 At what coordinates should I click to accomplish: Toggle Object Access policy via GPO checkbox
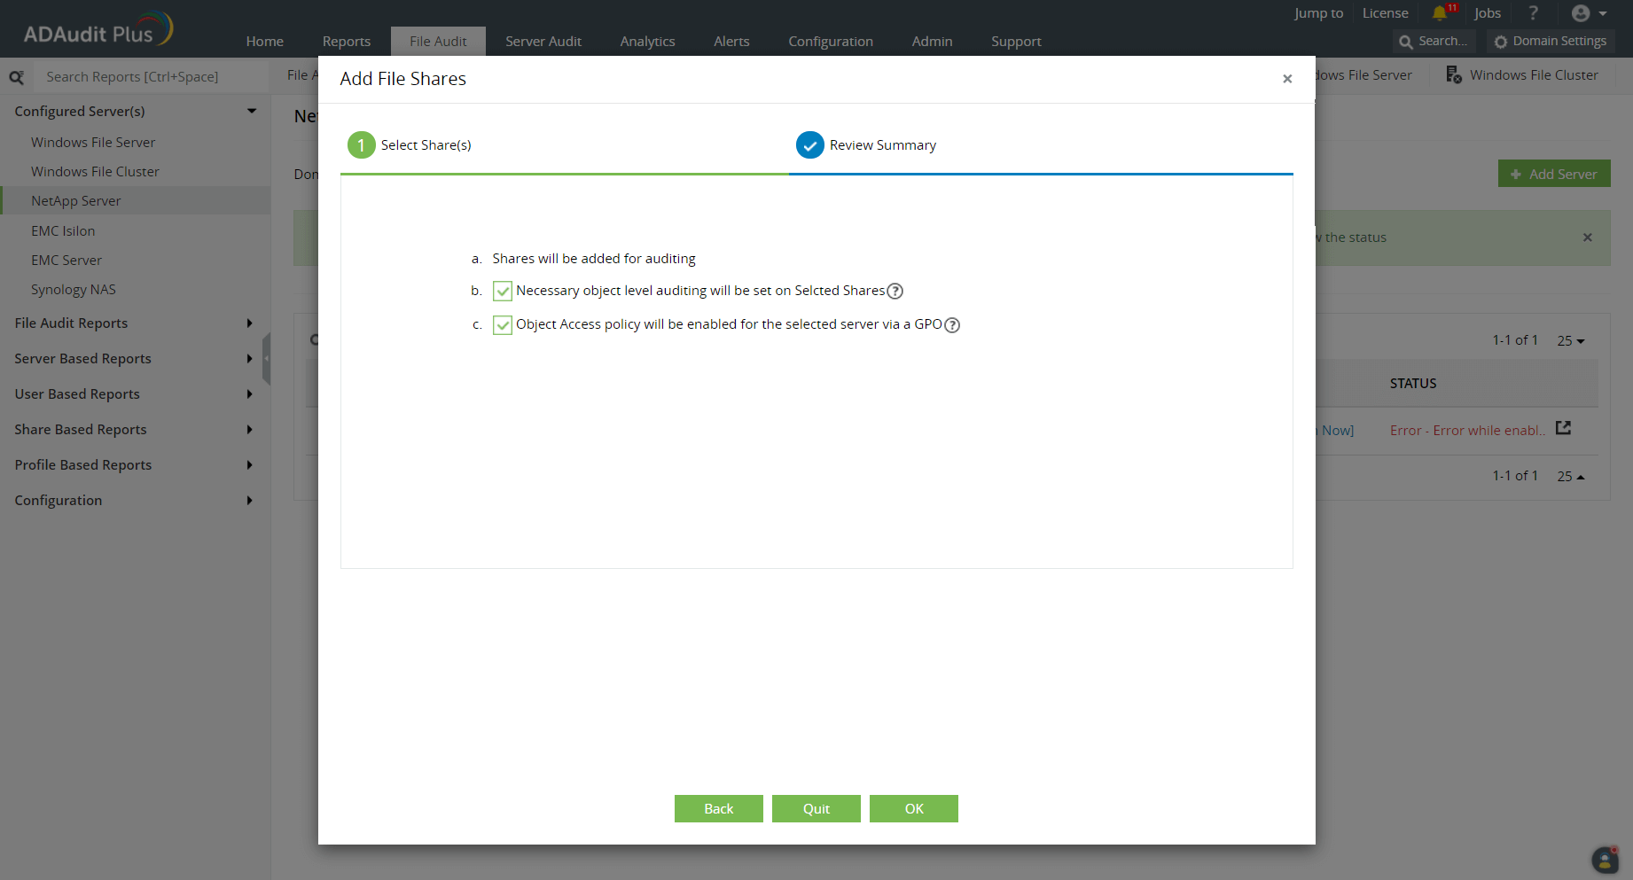coord(503,324)
